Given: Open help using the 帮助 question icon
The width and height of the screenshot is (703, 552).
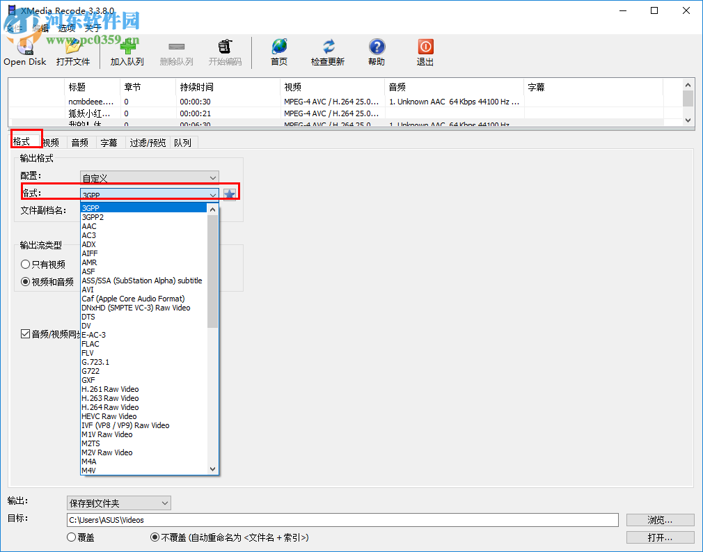Looking at the screenshot, I should click(x=377, y=47).
